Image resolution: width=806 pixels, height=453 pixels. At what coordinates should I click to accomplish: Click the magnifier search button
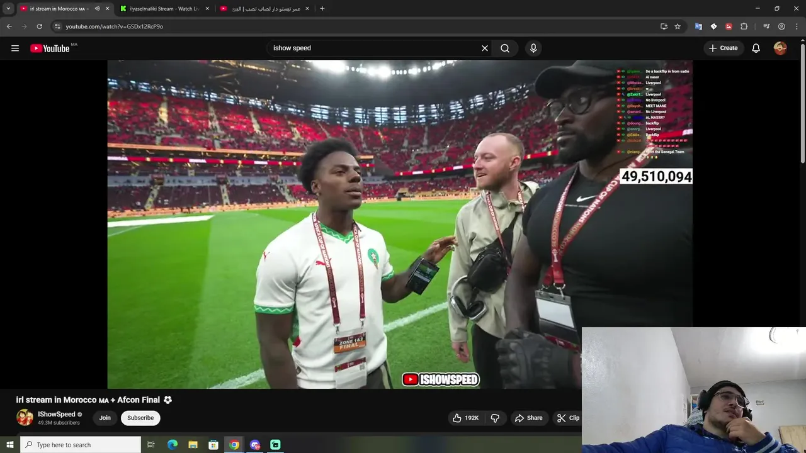(505, 48)
